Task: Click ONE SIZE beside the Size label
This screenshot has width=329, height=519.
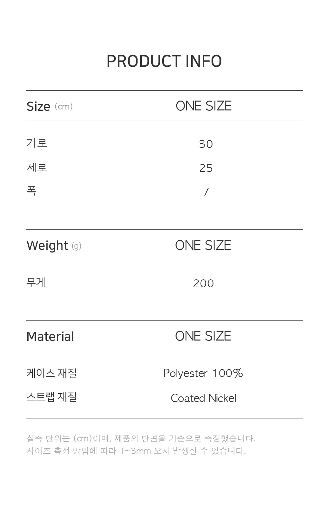Action: click(204, 106)
